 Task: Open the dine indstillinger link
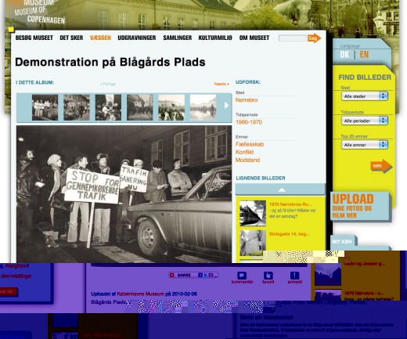16,276
